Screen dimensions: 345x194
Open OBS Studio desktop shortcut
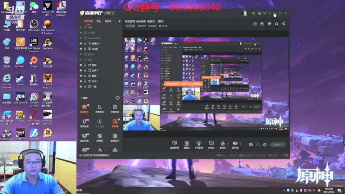click(x=34, y=25)
